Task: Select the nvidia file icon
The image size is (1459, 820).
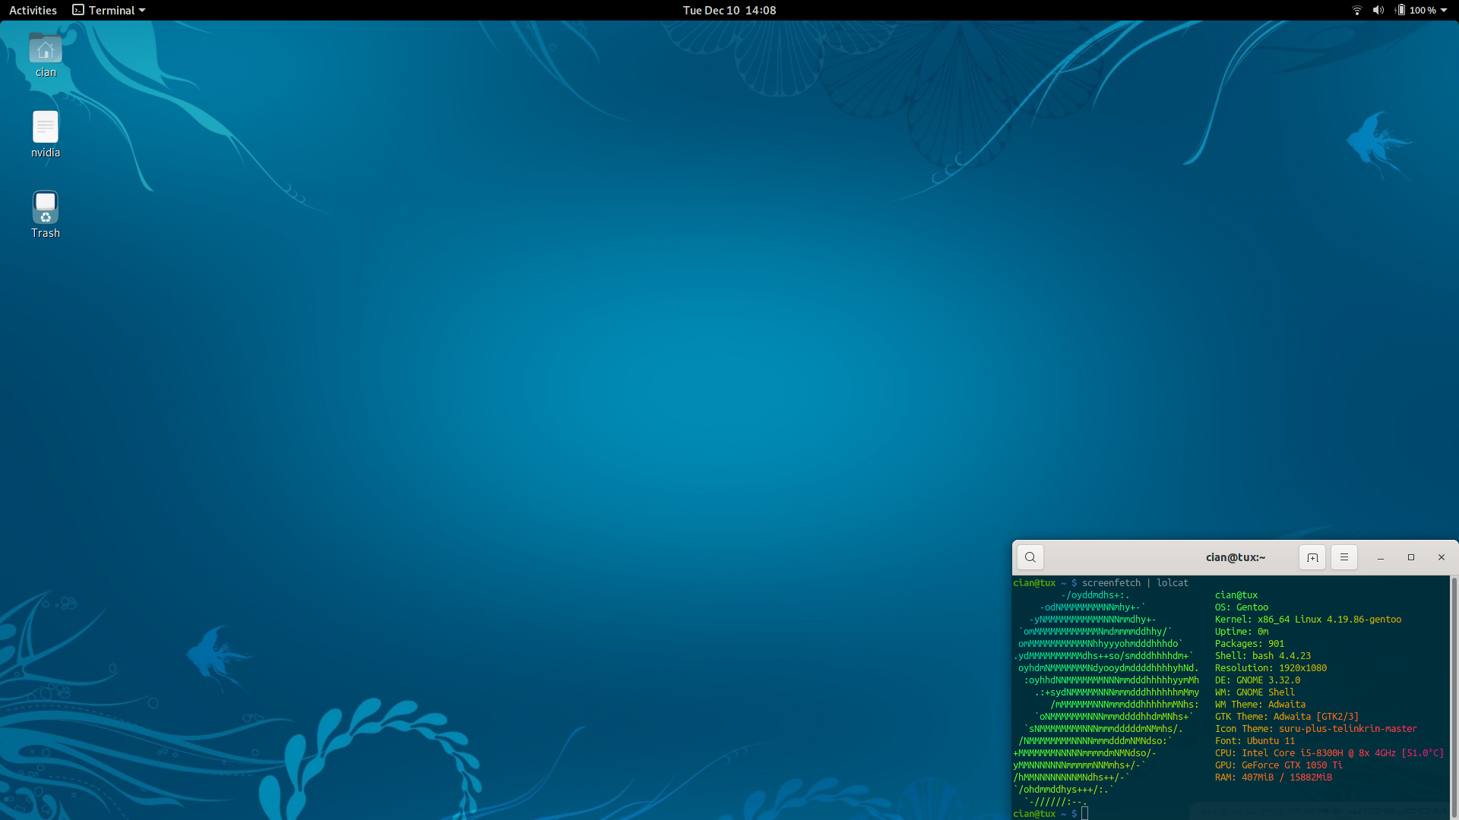Action: click(46, 127)
